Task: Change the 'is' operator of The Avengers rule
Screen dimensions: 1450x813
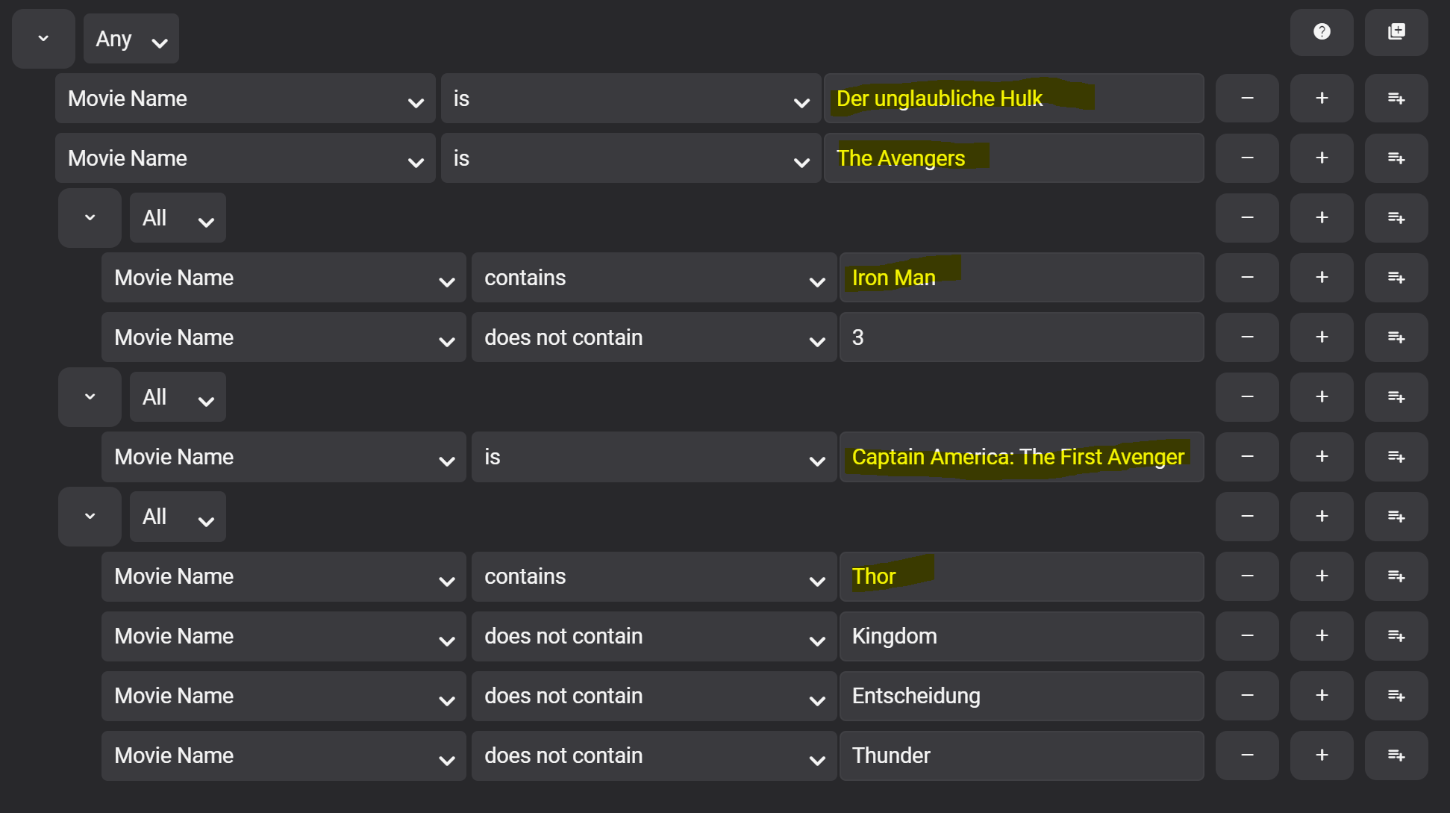Action: point(631,158)
